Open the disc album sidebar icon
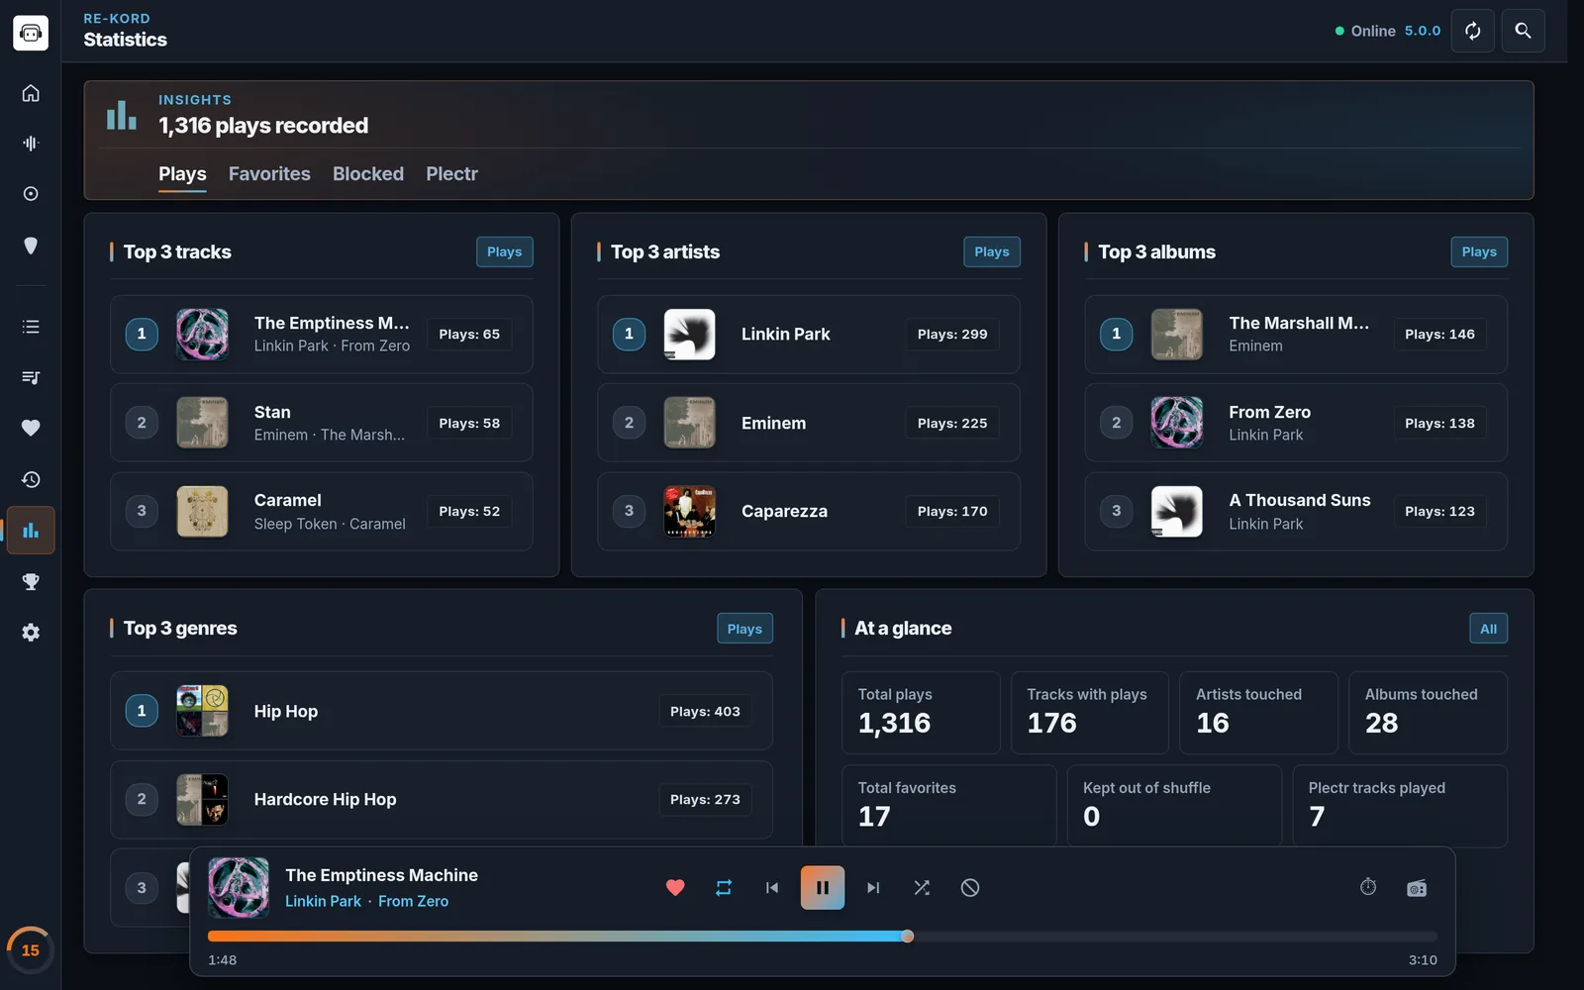Screen dimensions: 1584x990 click(31, 194)
